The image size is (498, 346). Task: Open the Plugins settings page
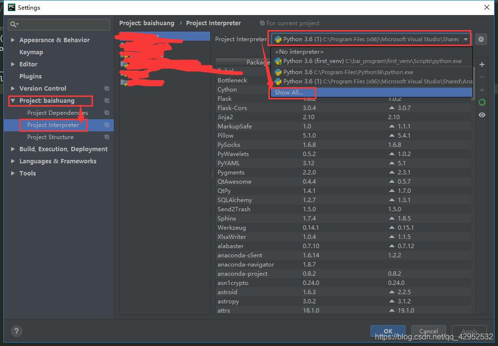pos(31,76)
